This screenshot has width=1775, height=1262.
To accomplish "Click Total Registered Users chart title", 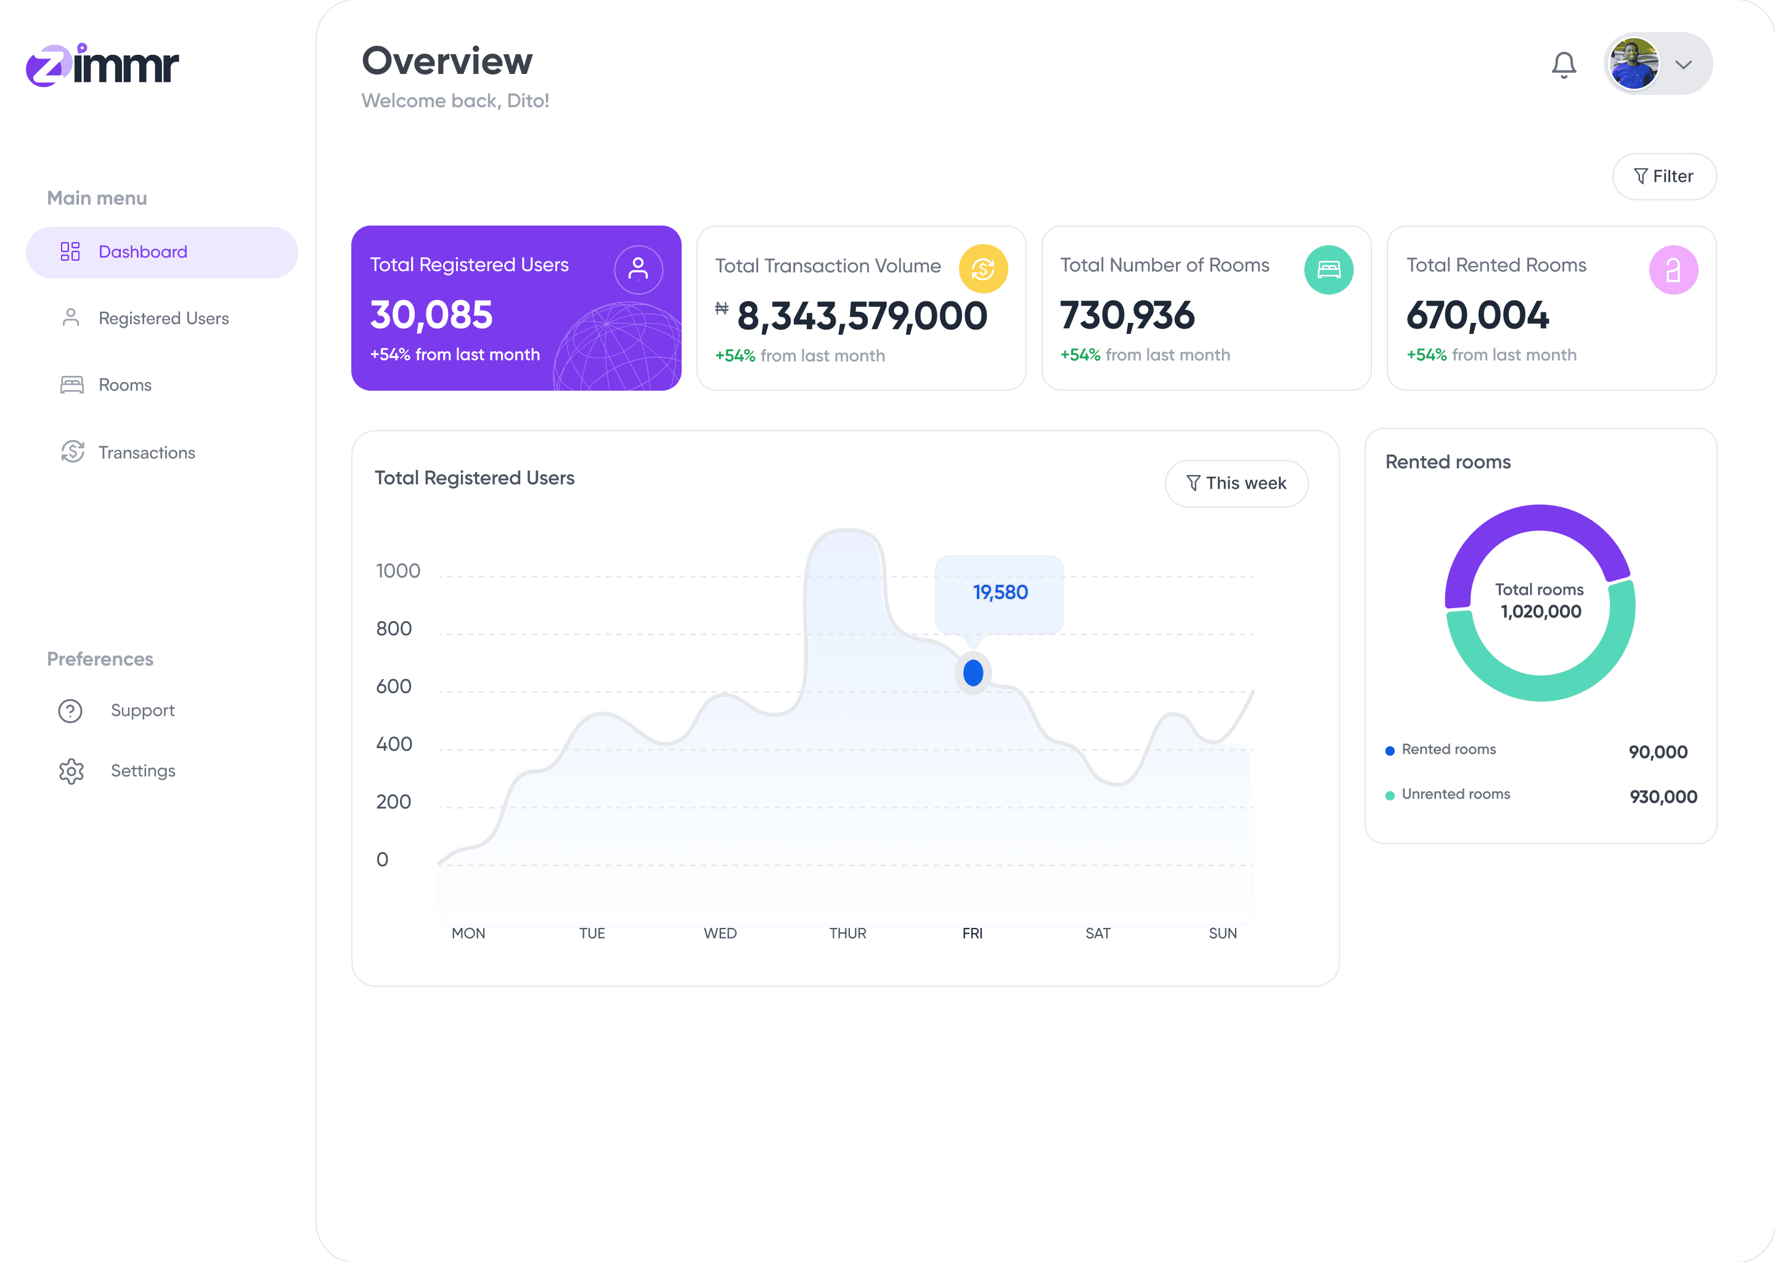I will tap(475, 478).
